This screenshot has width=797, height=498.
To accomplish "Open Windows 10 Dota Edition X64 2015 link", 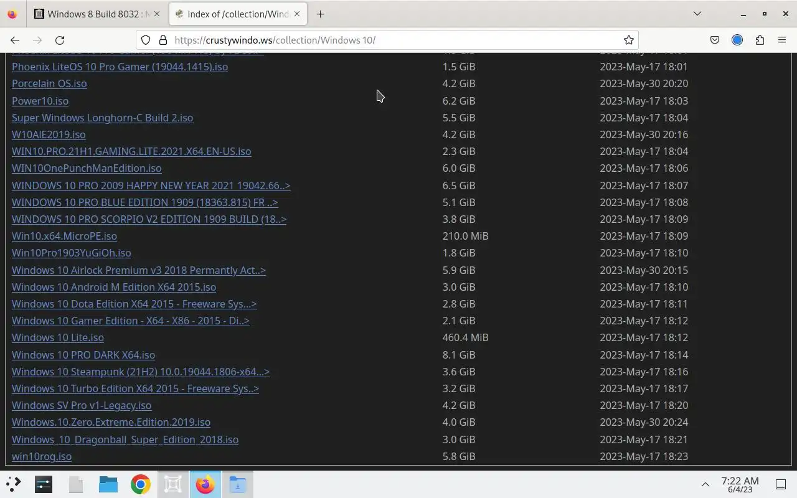I will (x=134, y=304).
